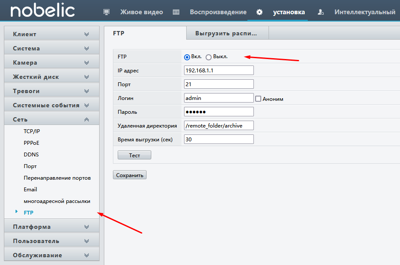Open DDNS settings under Сеть
Viewport: 400px width, 265px height.
point(31,155)
